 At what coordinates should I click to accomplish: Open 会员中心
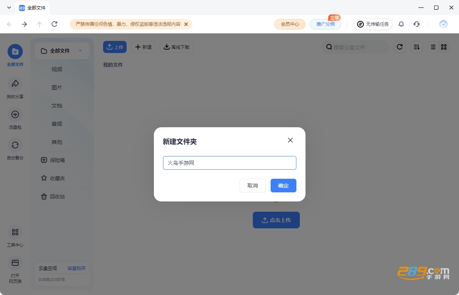point(290,24)
